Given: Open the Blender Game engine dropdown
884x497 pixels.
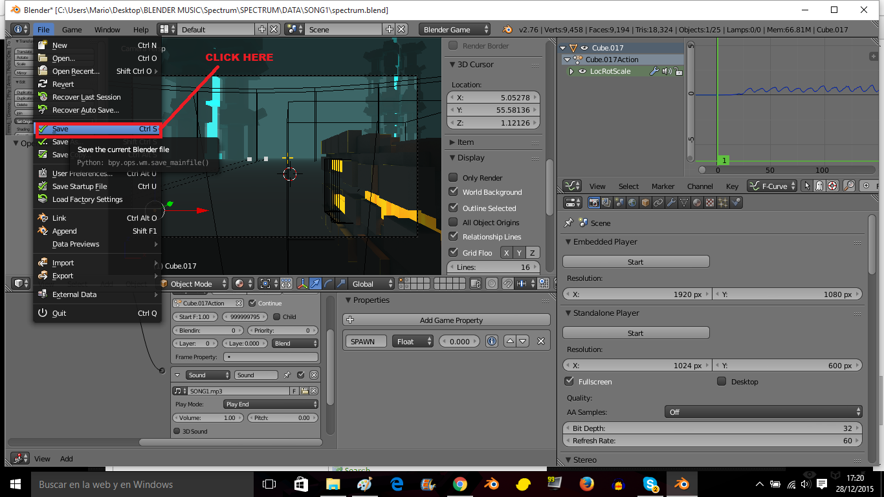Looking at the screenshot, I should (x=455, y=30).
